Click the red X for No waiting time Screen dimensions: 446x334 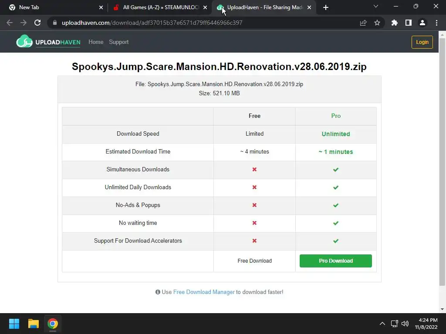(254, 223)
